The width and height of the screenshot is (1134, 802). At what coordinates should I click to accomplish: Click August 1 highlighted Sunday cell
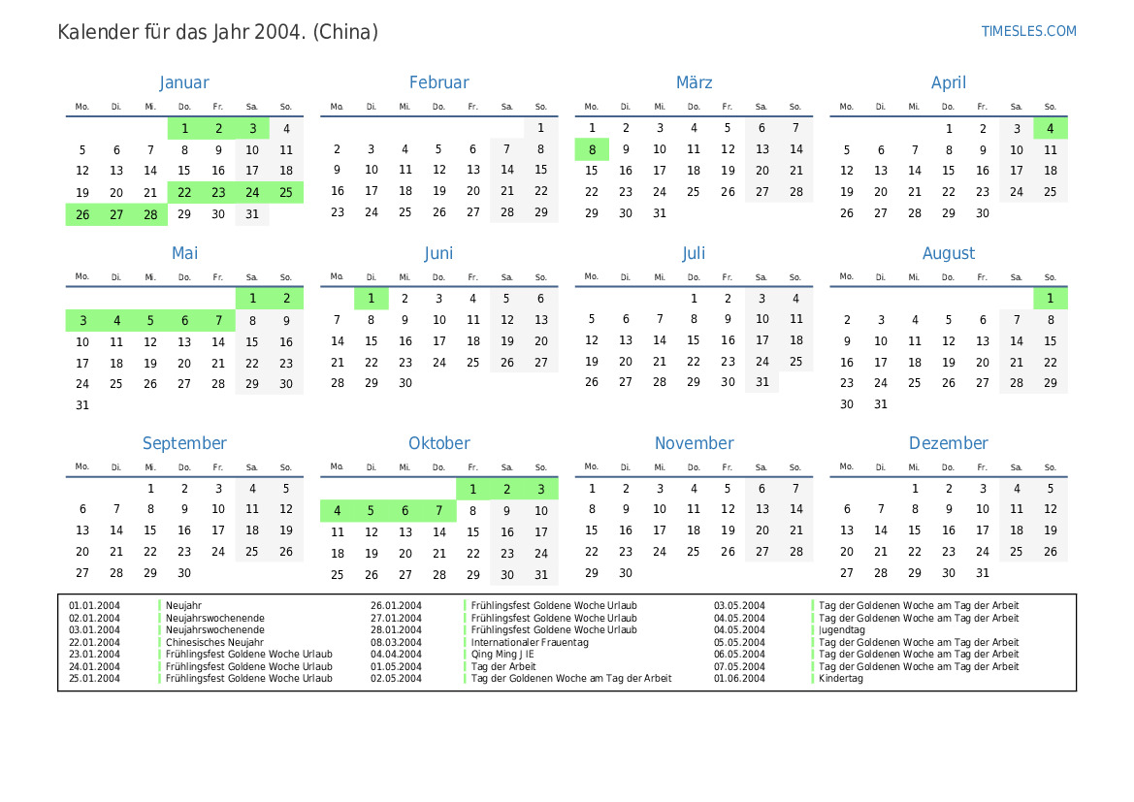click(1050, 299)
